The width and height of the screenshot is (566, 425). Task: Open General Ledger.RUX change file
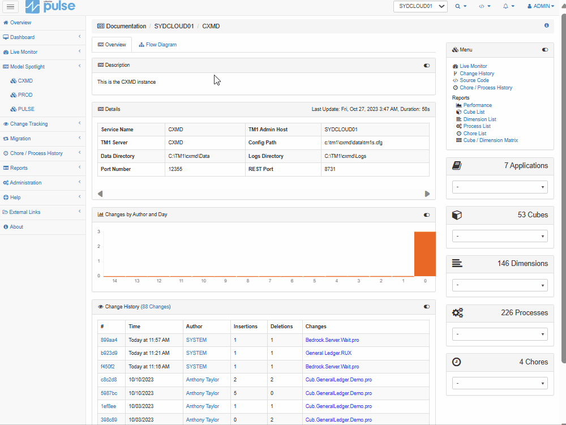pos(328,353)
